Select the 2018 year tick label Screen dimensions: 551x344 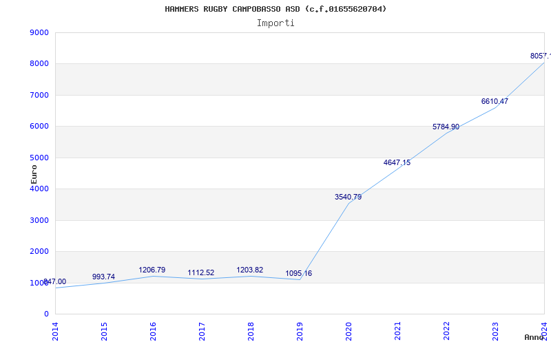[251, 330]
